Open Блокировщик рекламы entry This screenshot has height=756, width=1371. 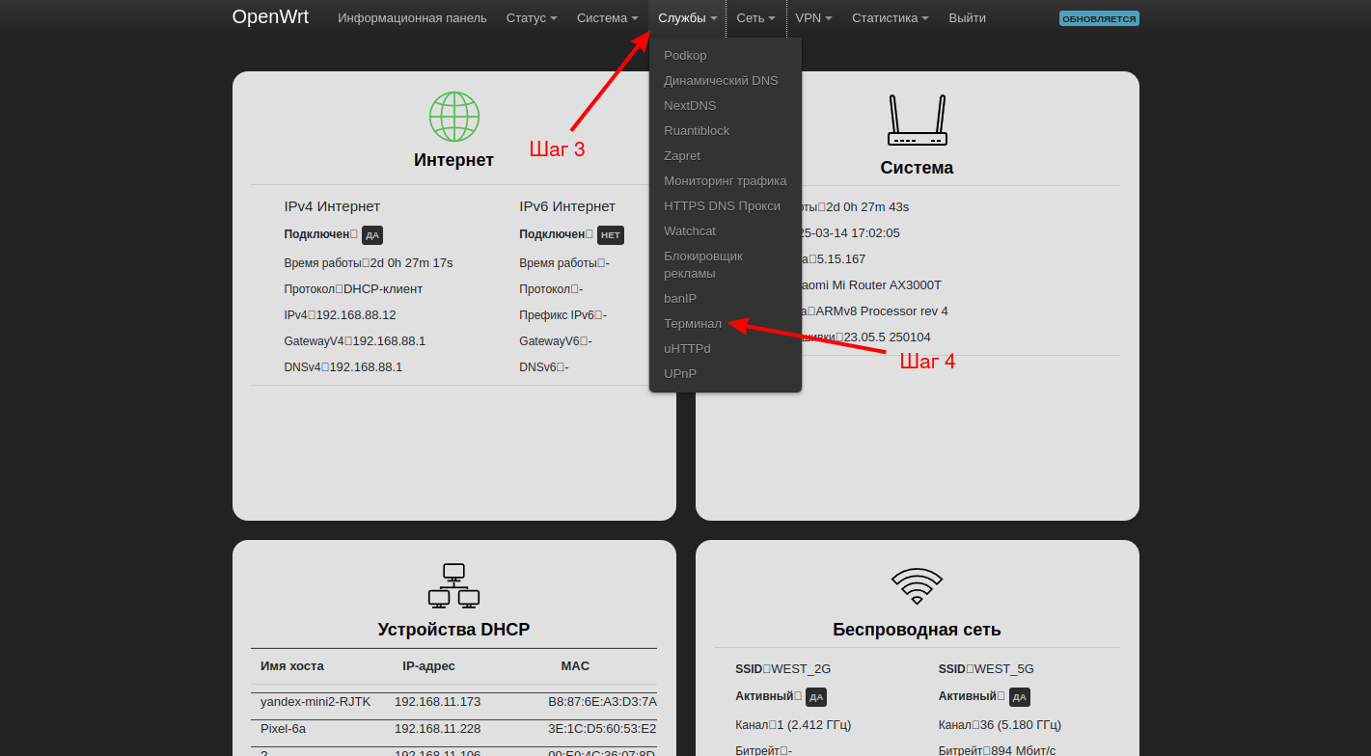point(703,264)
